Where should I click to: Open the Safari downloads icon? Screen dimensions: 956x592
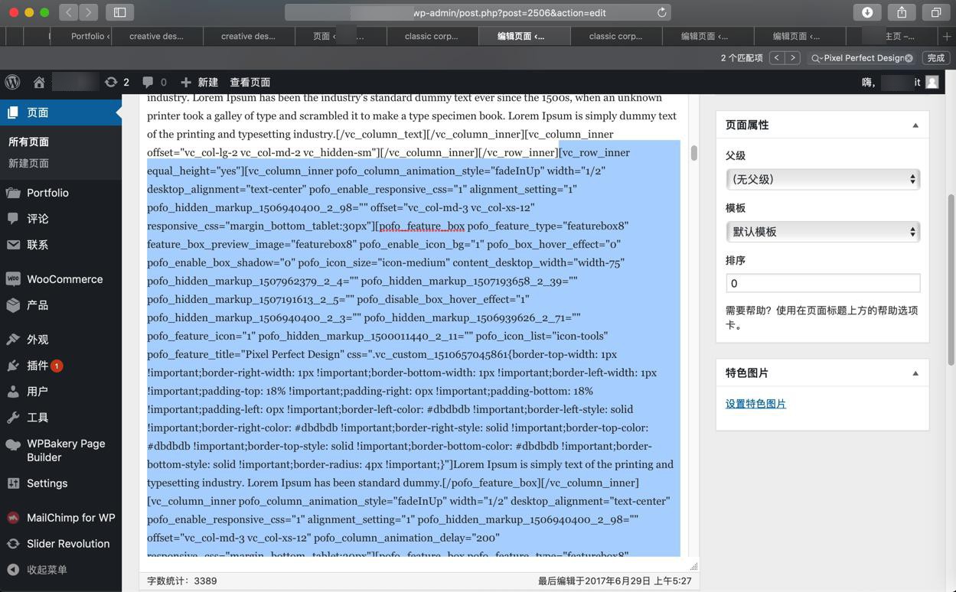tap(867, 12)
